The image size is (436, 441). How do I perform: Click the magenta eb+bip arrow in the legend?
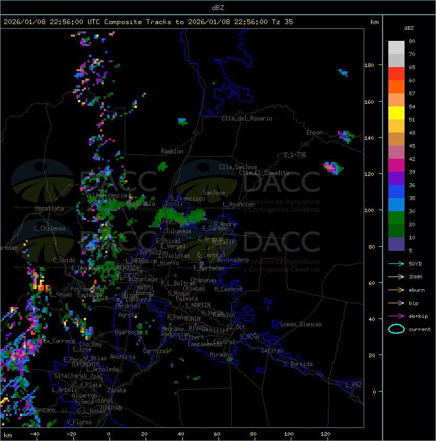coord(396,316)
